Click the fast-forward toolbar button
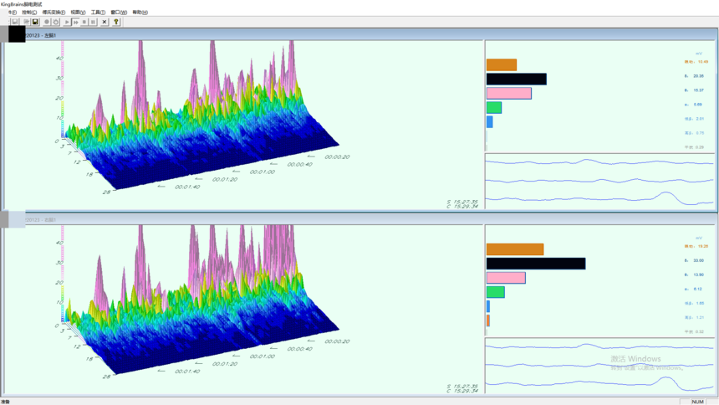 pyautogui.click(x=75, y=22)
